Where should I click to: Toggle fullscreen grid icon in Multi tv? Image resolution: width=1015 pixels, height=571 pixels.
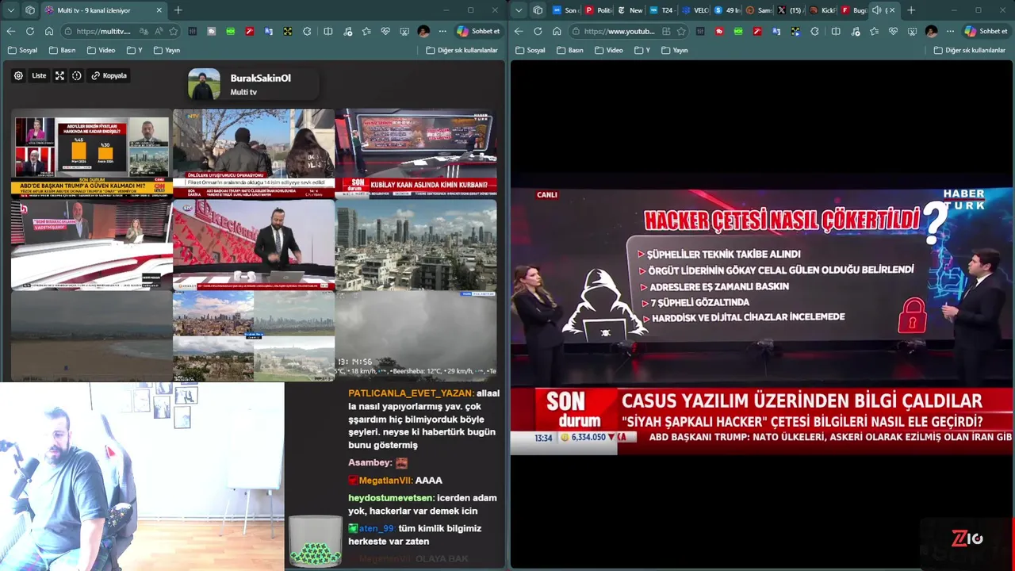(x=59, y=76)
